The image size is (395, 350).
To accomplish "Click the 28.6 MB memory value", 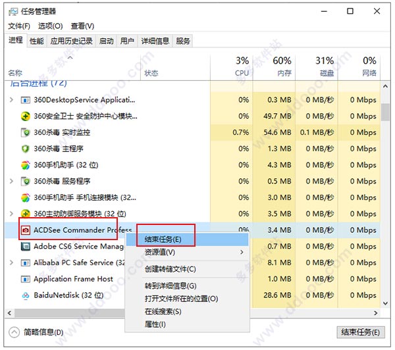I will point(277,295).
